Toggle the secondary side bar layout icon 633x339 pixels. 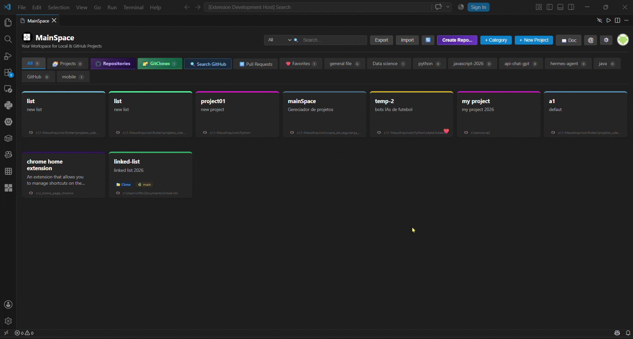pyautogui.click(x=571, y=7)
